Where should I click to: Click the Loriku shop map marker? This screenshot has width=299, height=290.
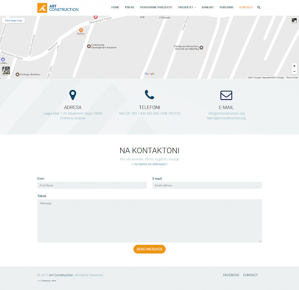[3, 59]
